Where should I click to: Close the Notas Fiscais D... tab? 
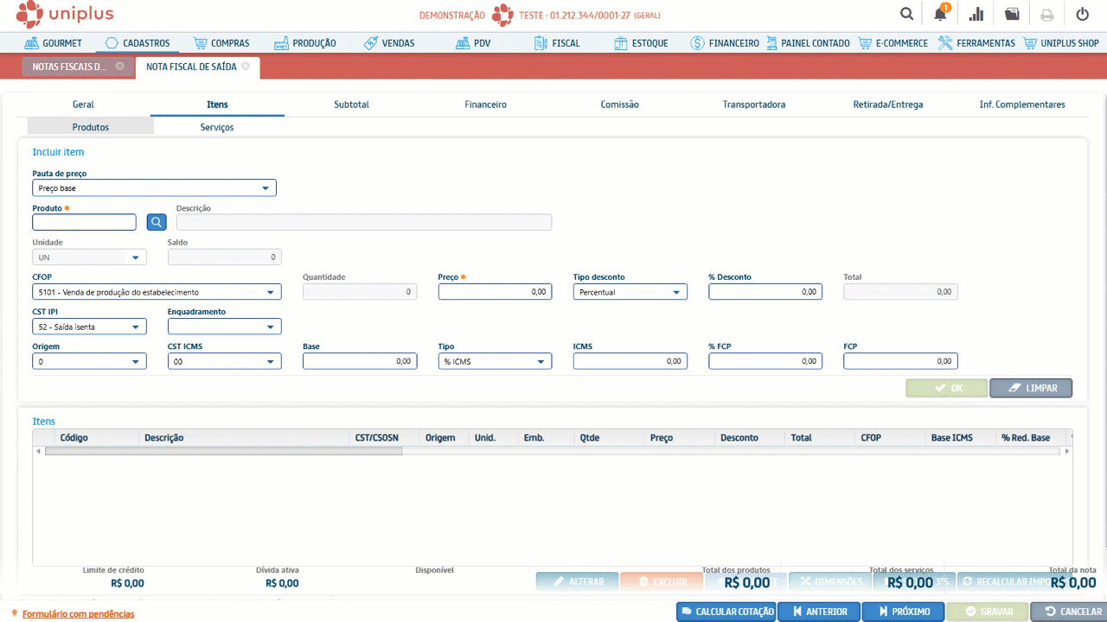119,66
